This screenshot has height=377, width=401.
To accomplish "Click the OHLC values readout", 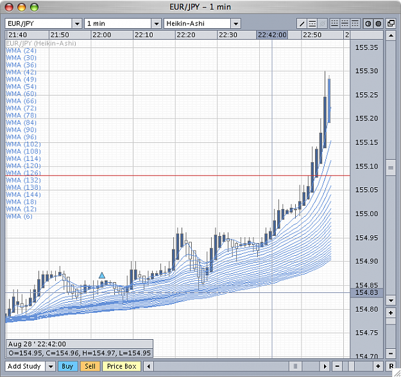I will click(80, 353).
